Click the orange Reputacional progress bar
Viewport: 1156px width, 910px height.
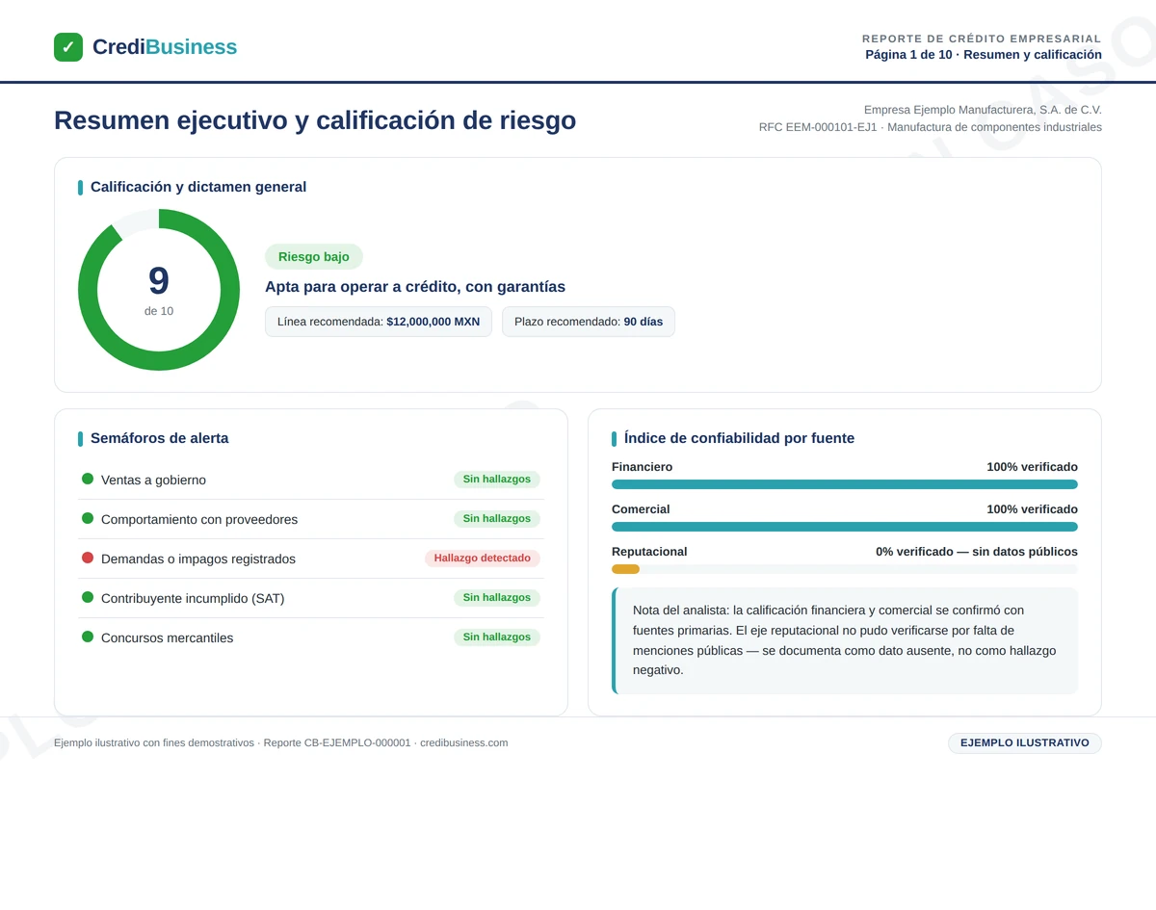point(625,569)
